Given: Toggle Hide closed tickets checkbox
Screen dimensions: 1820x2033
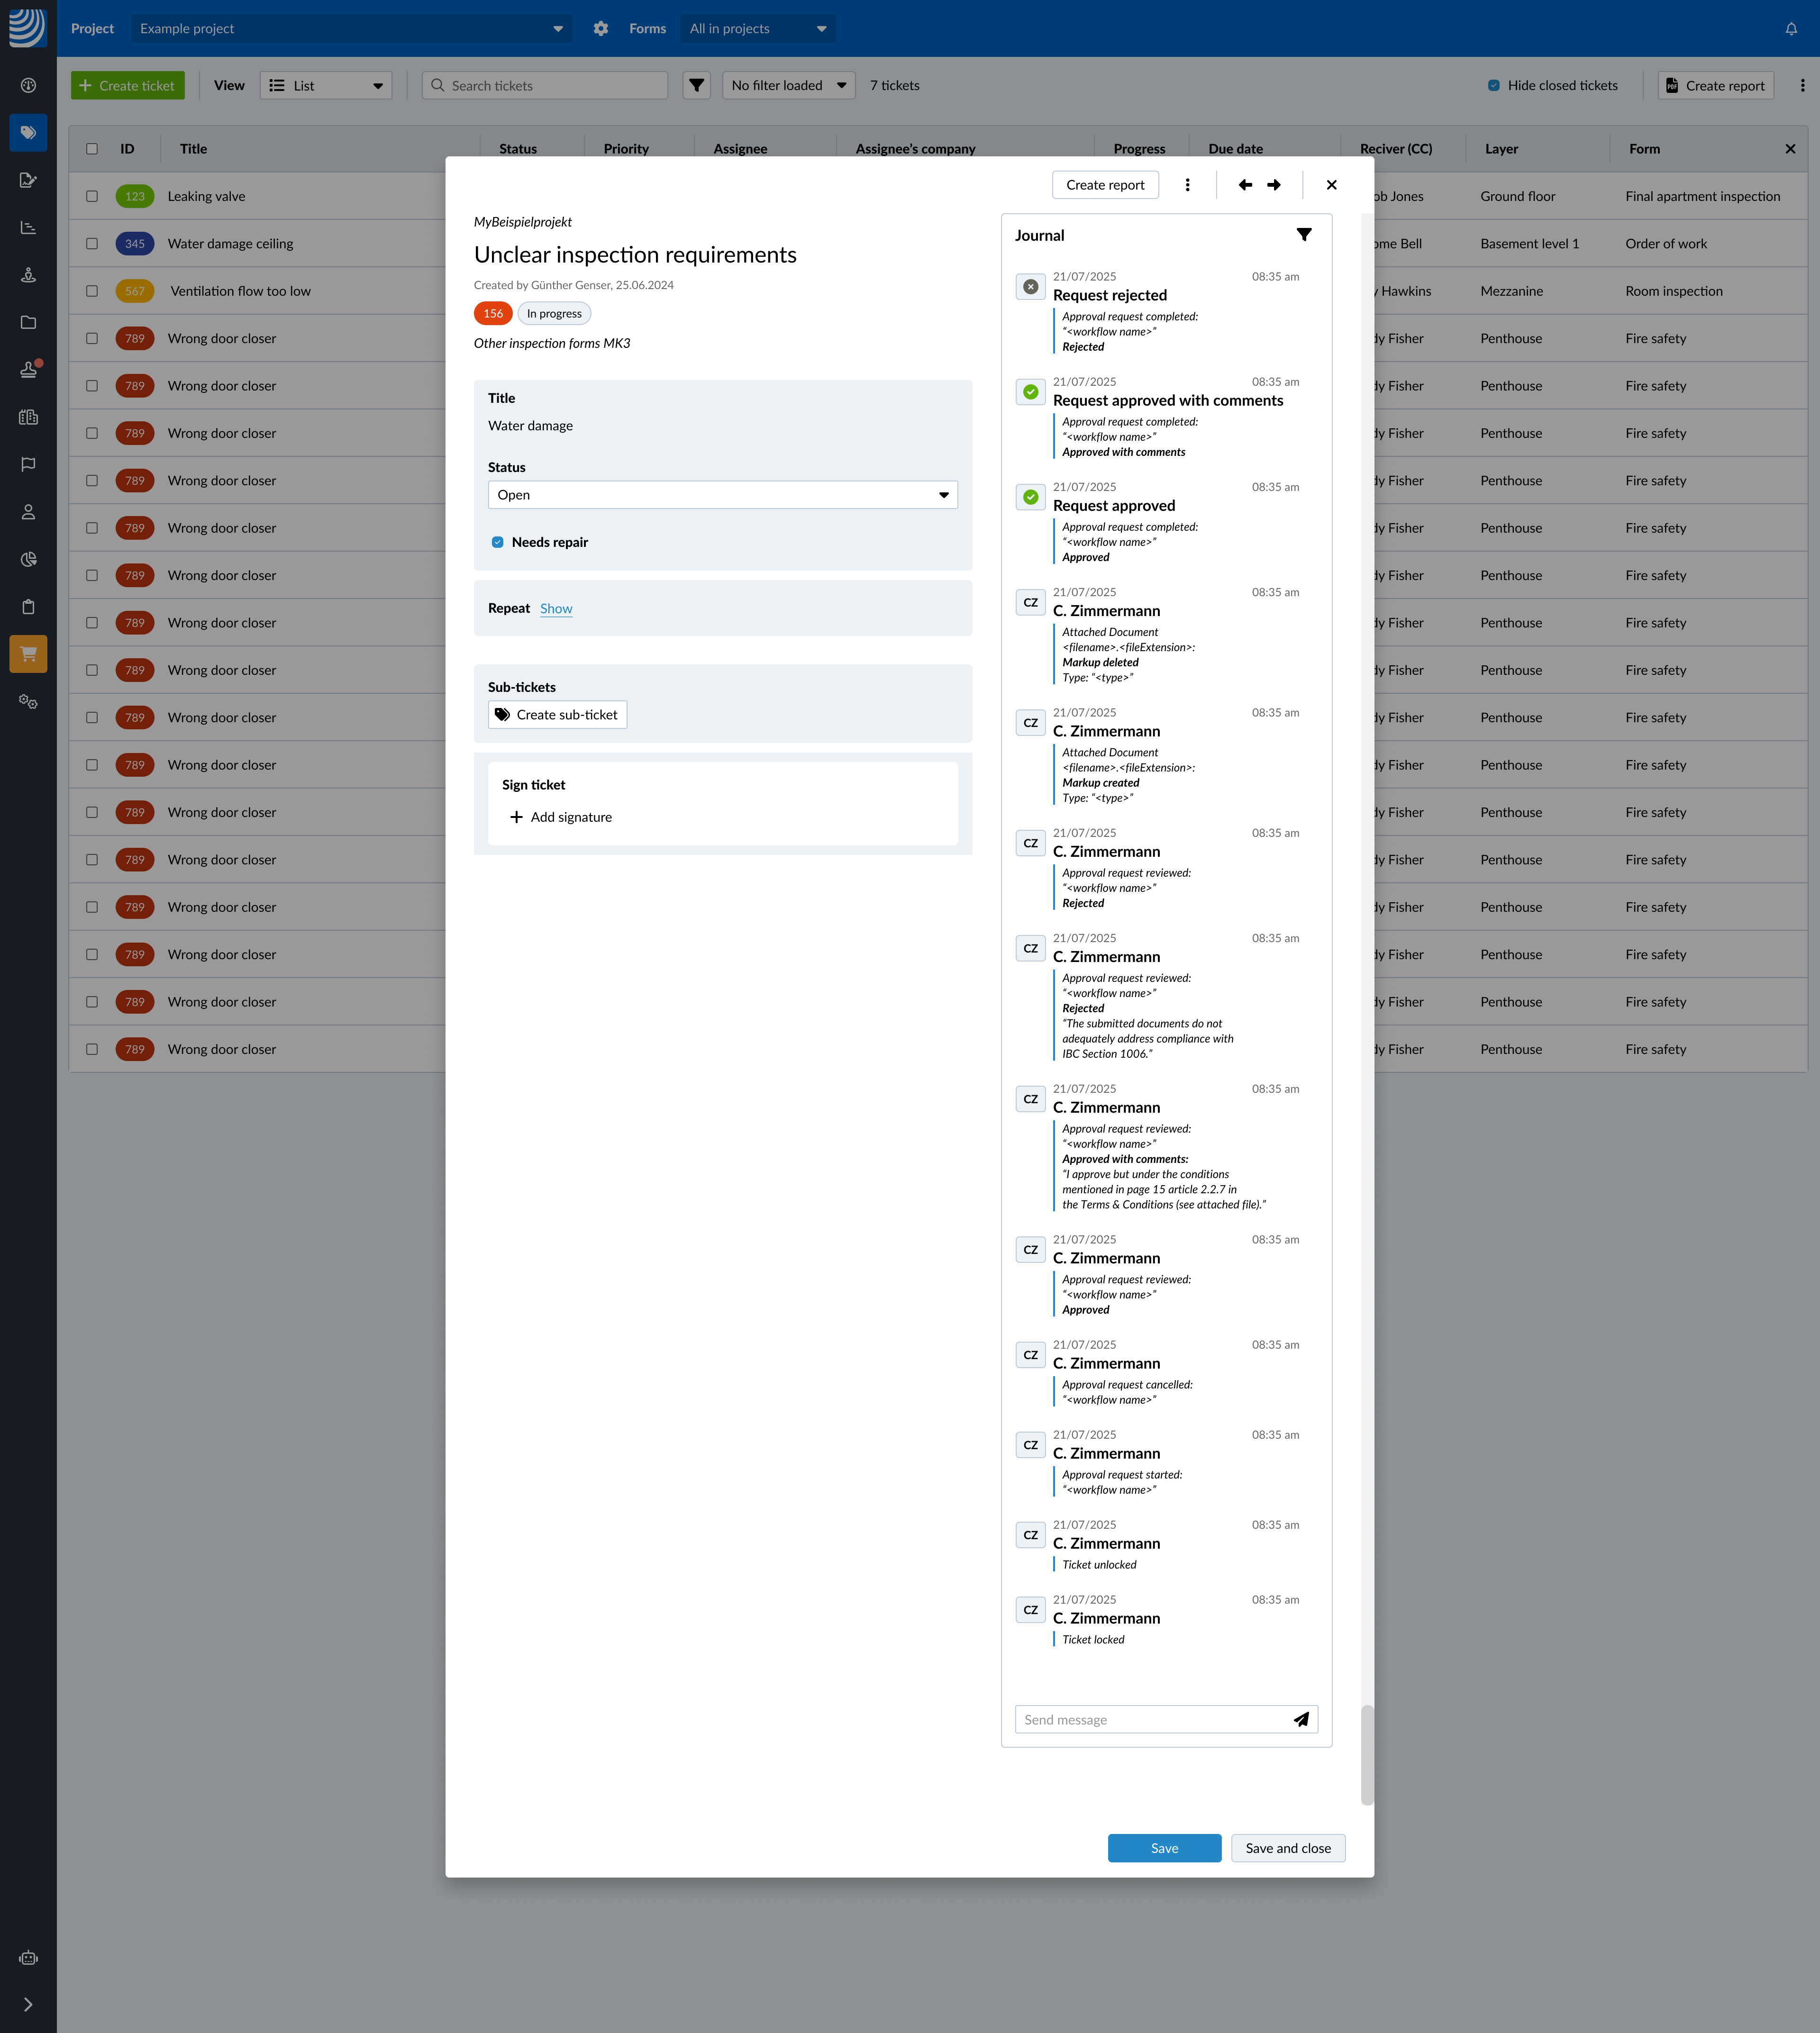Looking at the screenshot, I should click(x=1494, y=86).
